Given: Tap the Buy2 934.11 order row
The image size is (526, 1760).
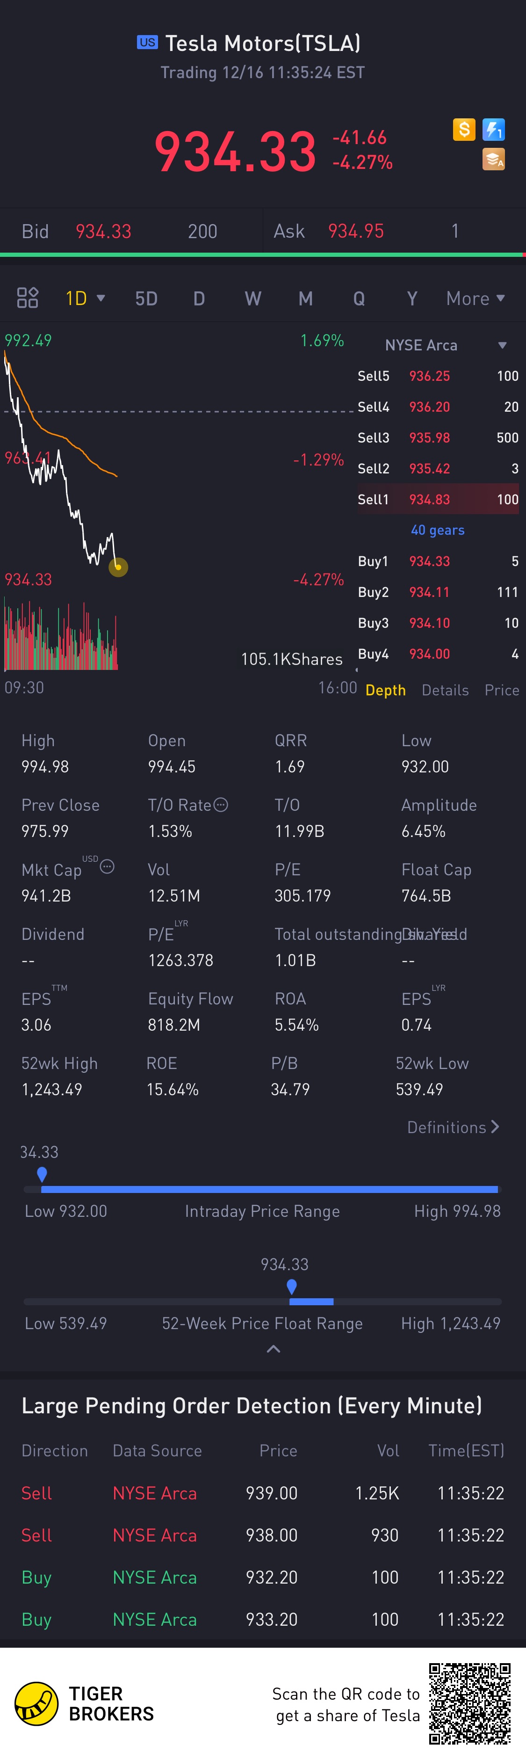Looking at the screenshot, I should [x=438, y=592].
